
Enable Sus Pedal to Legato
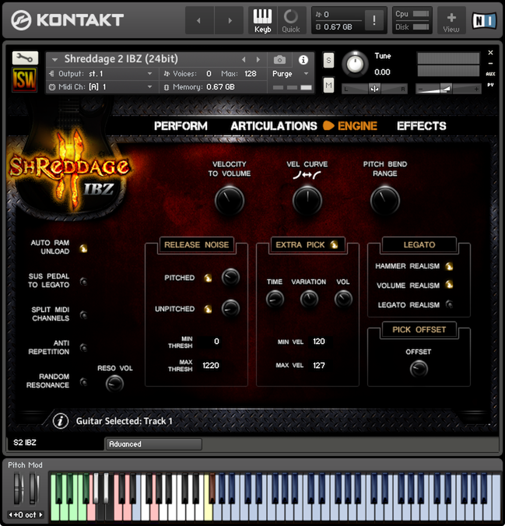(x=83, y=281)
